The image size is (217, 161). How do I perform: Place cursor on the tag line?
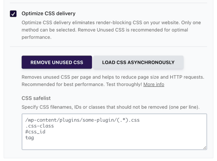click(30, 138)
